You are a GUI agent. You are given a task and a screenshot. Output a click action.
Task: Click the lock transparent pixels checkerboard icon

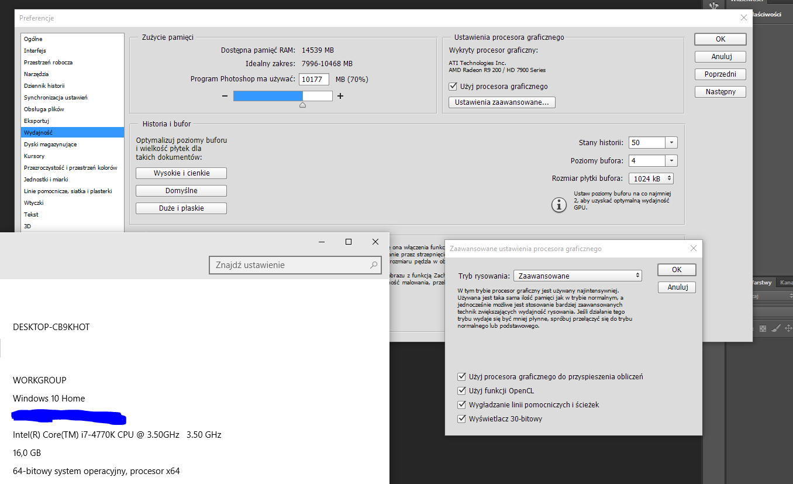coord(763,328)
